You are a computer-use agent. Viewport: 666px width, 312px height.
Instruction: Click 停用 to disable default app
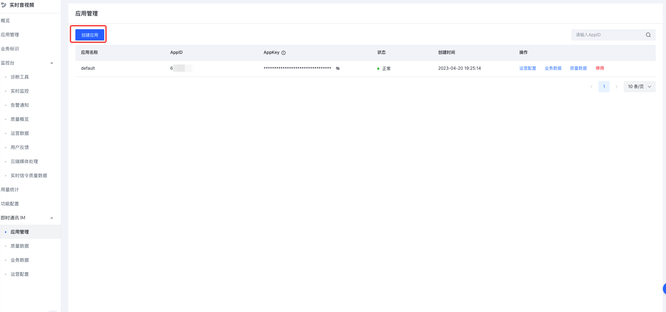600,68
